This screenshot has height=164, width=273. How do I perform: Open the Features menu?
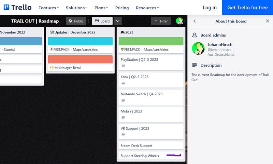coord(48,8)
